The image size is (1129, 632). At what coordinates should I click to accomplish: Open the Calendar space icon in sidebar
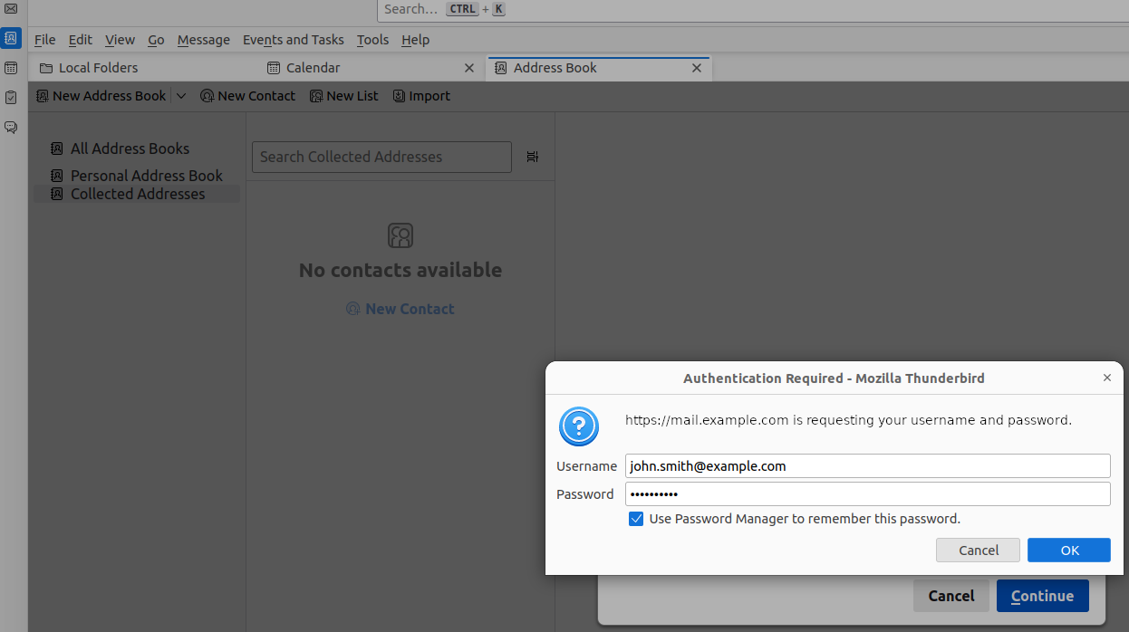click(x=11, y=68)
